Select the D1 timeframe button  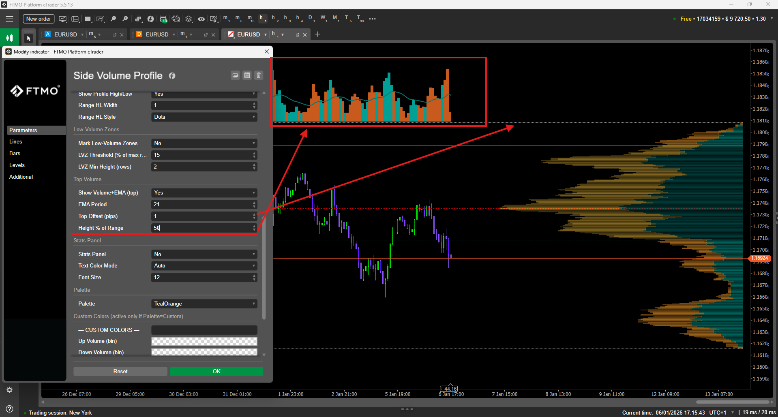(311, 19)
